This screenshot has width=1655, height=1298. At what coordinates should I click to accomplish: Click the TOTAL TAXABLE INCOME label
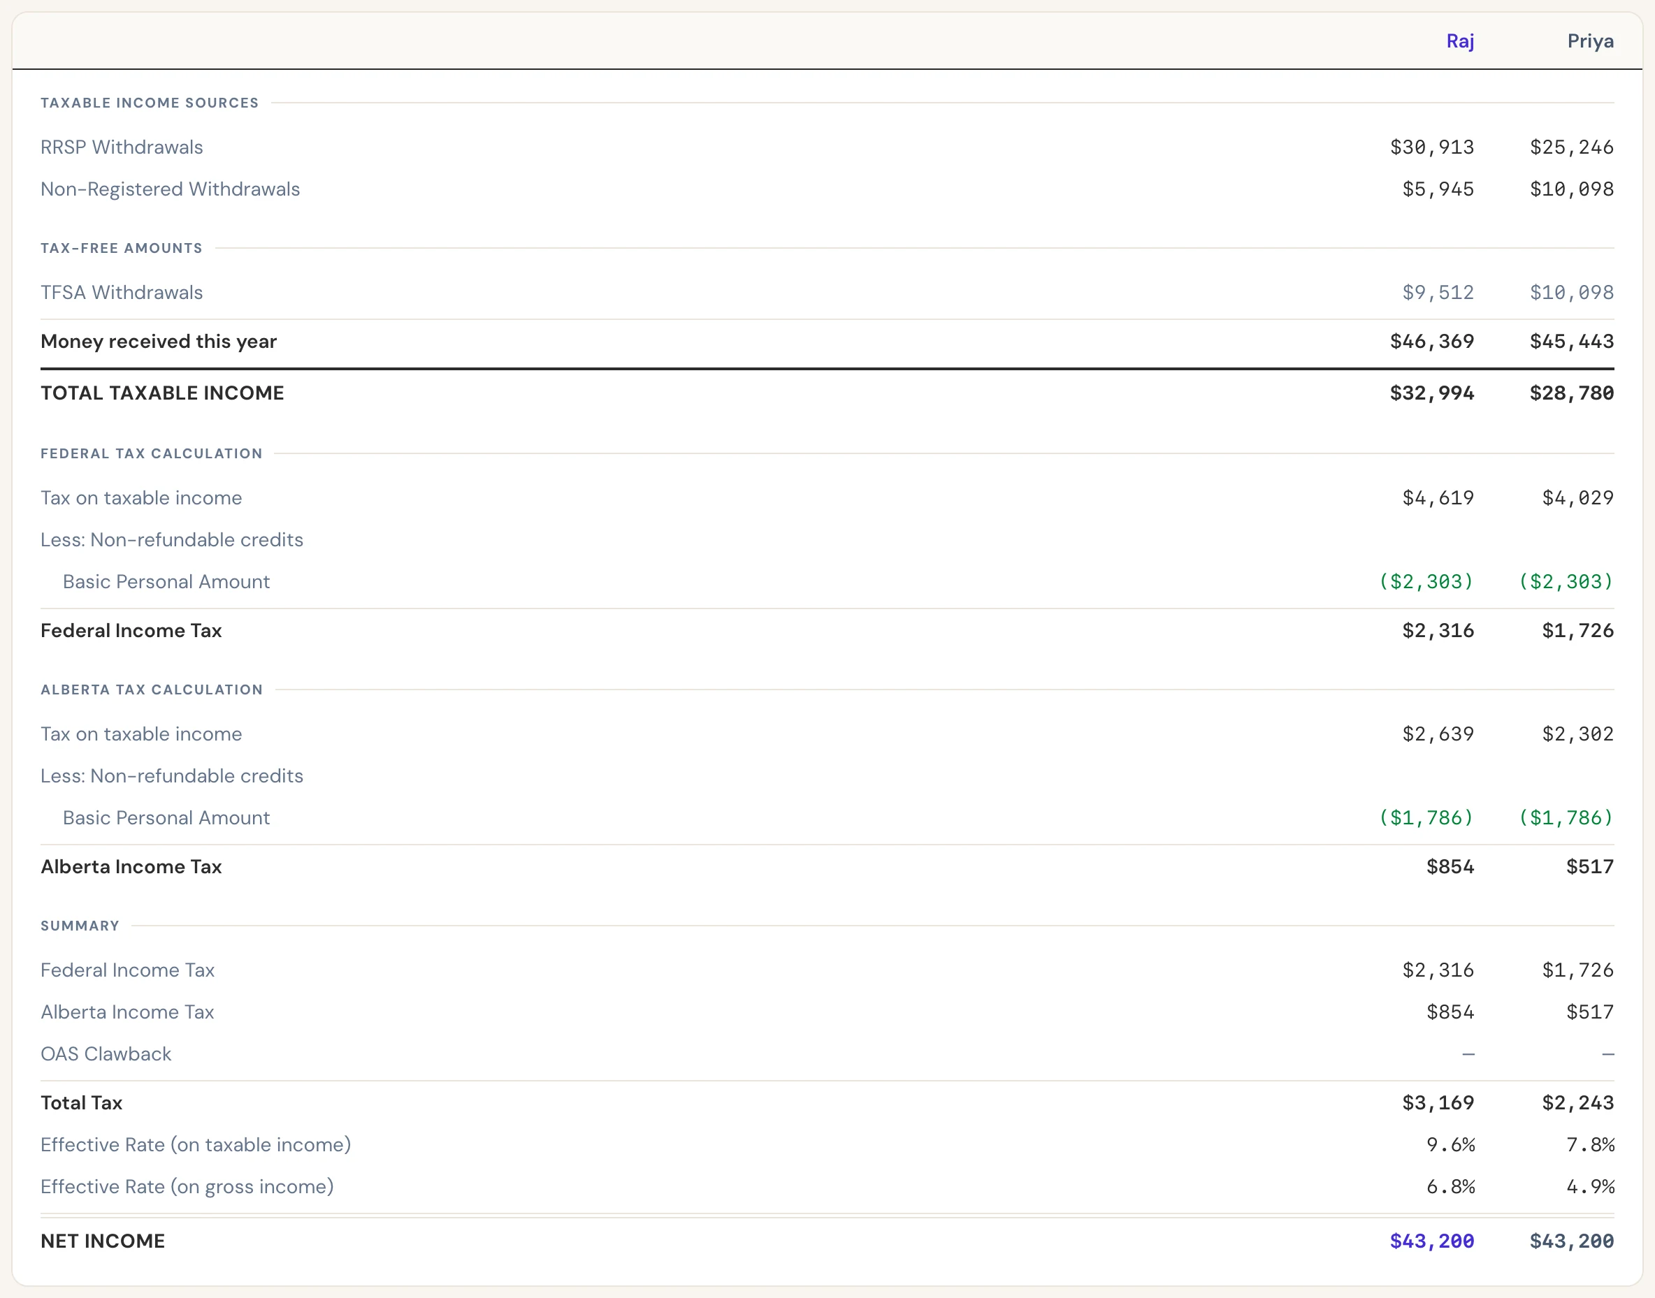(162, 393)
